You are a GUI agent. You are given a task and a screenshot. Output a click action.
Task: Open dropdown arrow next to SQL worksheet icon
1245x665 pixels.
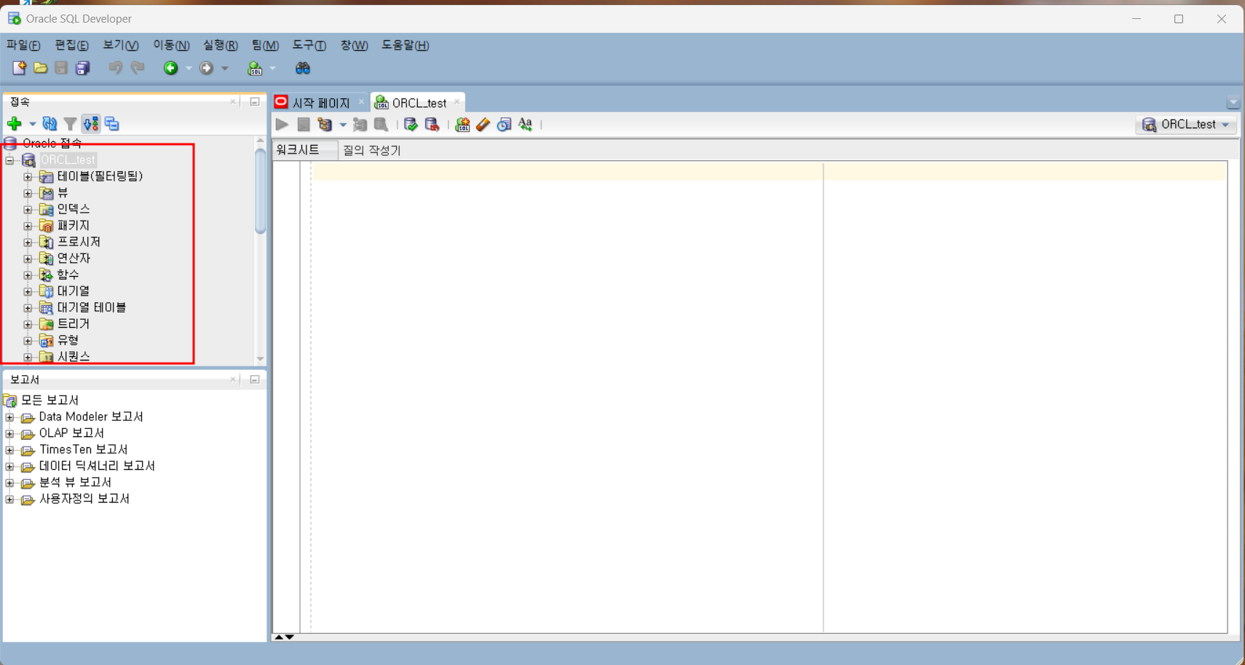coord(273,68)
